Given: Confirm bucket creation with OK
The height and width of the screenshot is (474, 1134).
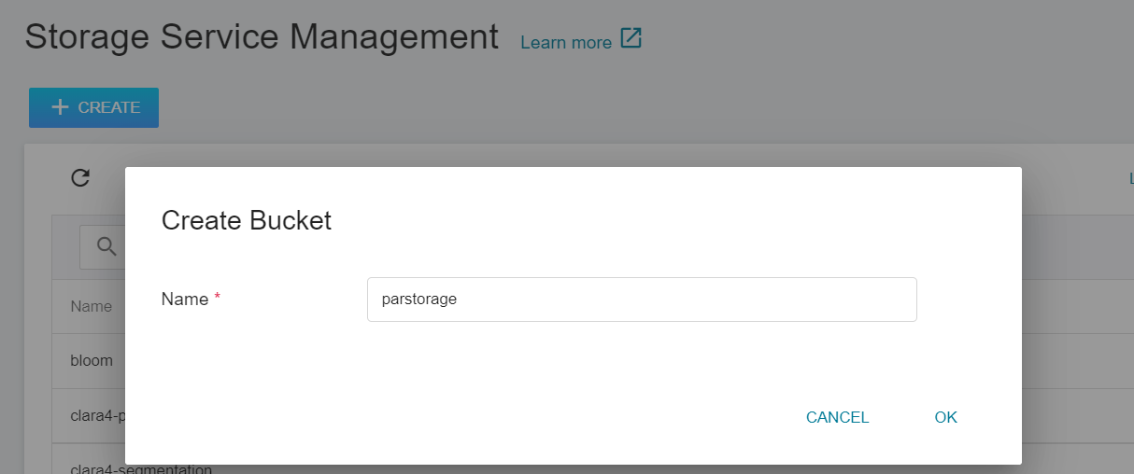Looking at the screenshot, I should pos(945,417).
